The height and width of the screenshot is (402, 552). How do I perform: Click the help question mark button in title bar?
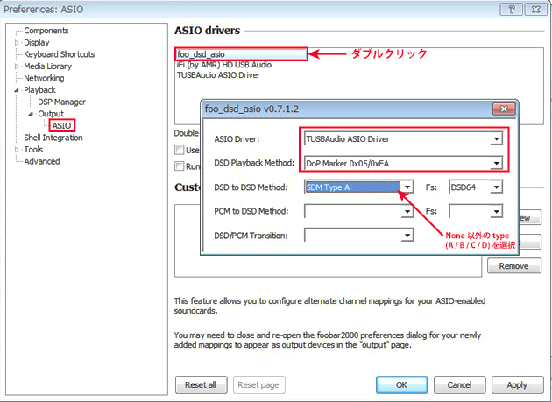pos(506,9)
